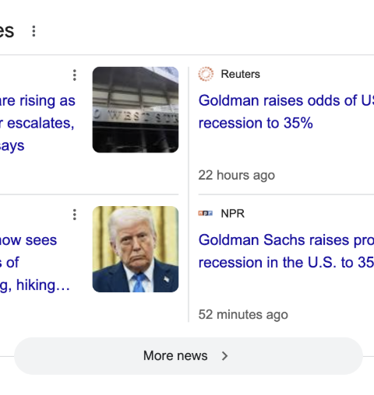Open the three-dot menu beside the stories heading
This screenshot has height=395, width=374.
pos(34,31)
